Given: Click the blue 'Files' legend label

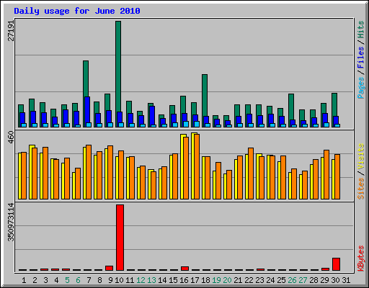Looking at the screenshot, I should [360, 58].
